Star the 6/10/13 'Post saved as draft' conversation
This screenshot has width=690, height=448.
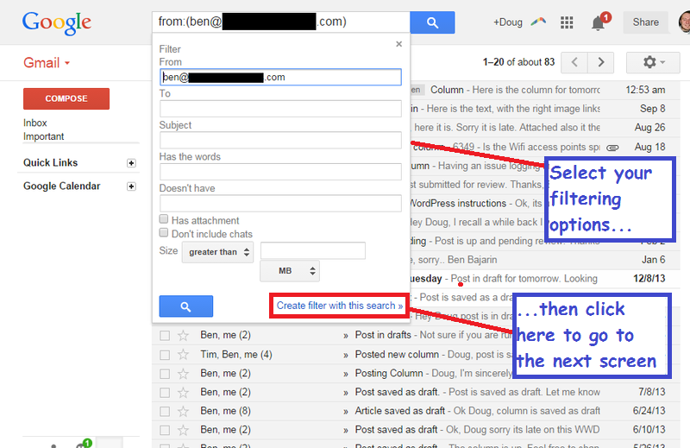pyautogui.click(x=183, y=431)
